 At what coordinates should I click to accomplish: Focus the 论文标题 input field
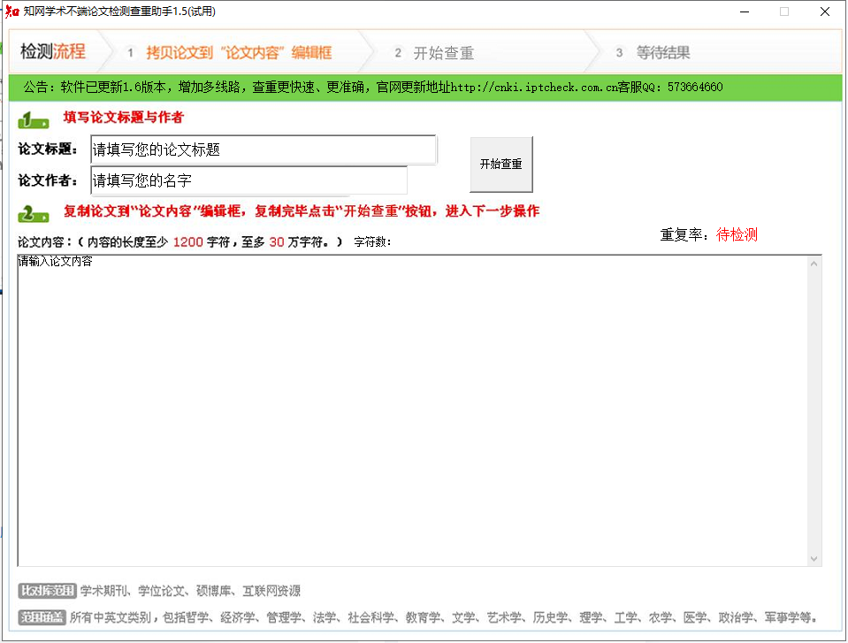click(264, 149)
